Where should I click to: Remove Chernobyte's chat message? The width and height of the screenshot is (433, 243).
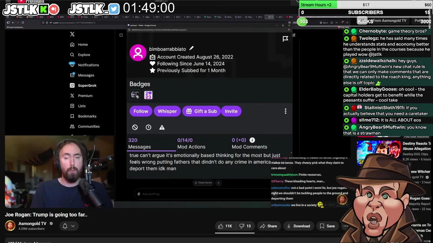point(346,31)
